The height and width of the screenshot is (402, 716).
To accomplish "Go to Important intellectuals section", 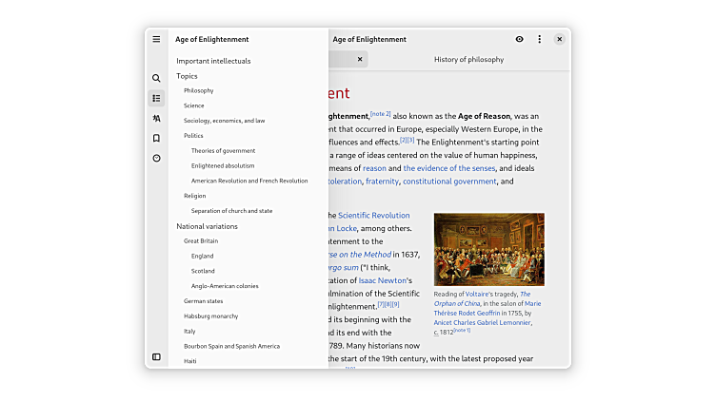I will 213,61.
